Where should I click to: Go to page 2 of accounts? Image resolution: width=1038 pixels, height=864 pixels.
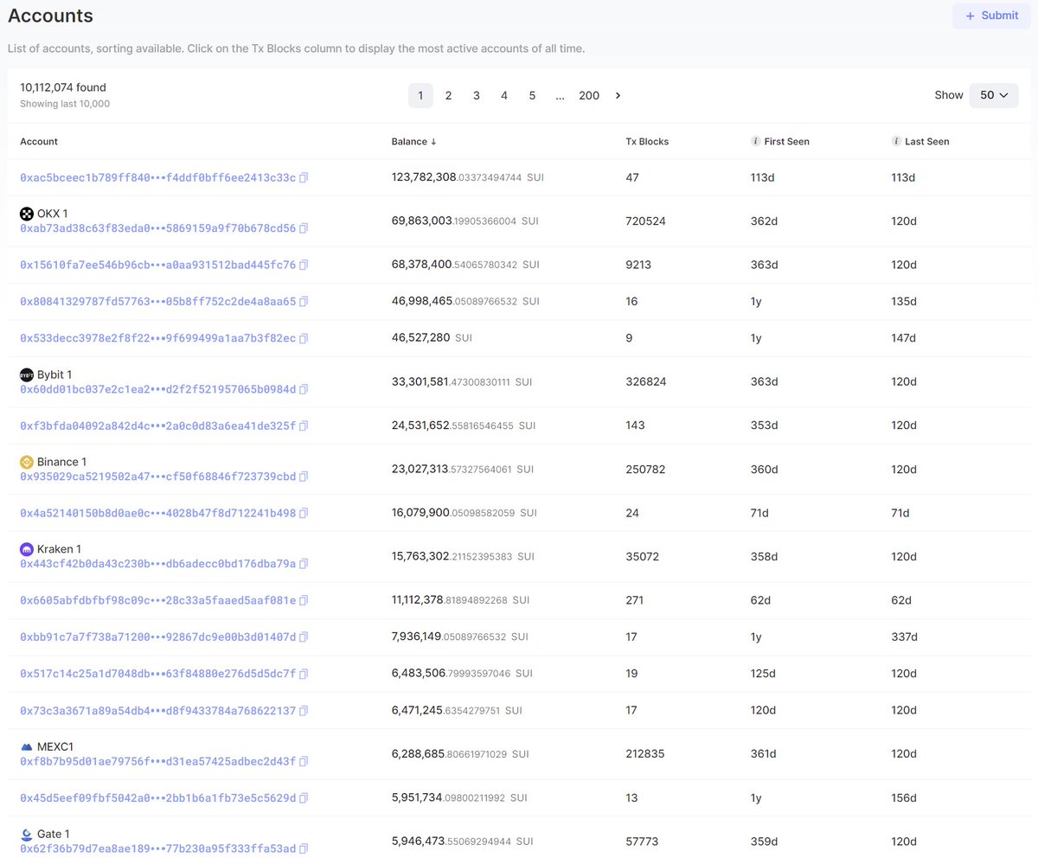[448, 96]
